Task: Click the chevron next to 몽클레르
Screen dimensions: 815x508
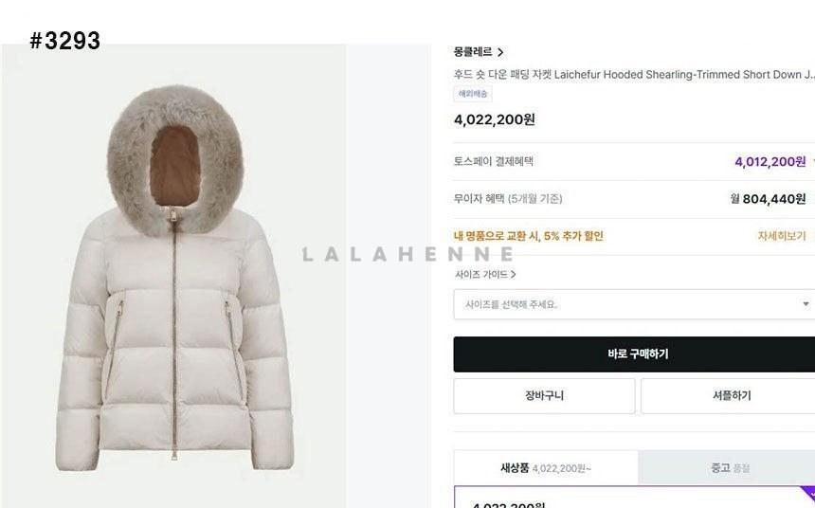Action: (x=500, y=52)
